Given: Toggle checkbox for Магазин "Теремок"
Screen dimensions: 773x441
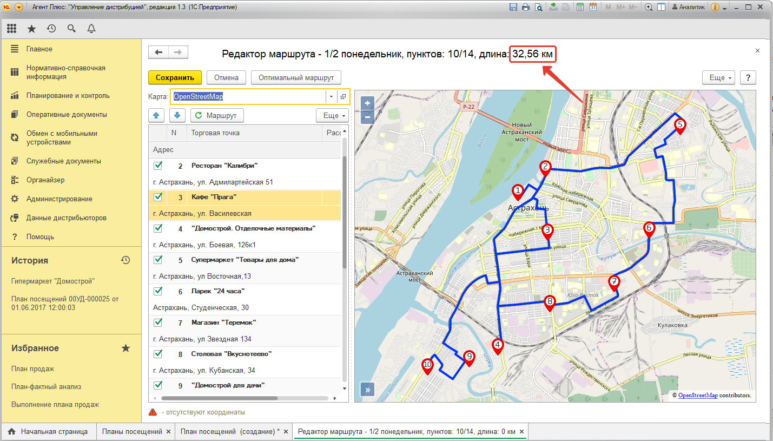Looking at the screenshot, I should pyautogui.click(x=158, y=322).
